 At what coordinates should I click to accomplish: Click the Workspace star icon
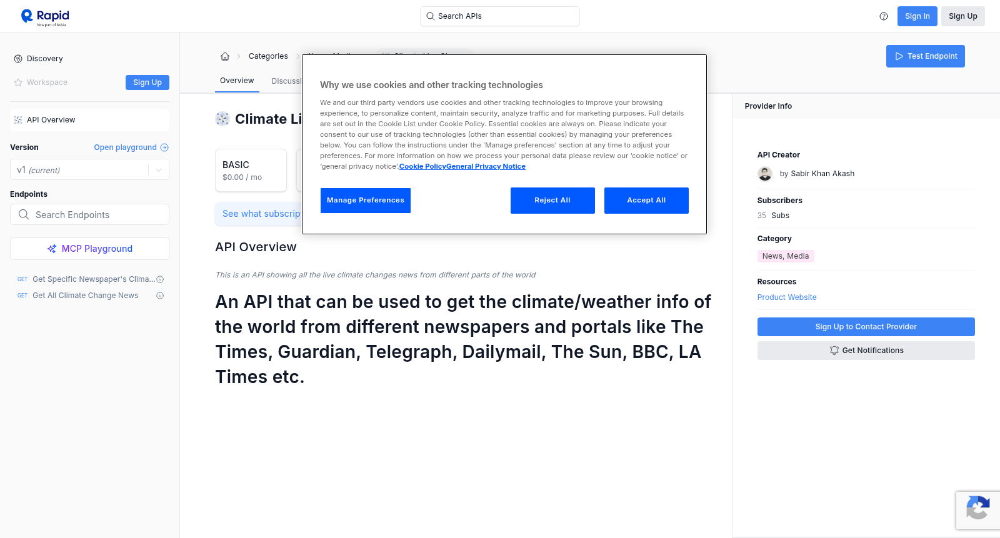click(18, 82)
